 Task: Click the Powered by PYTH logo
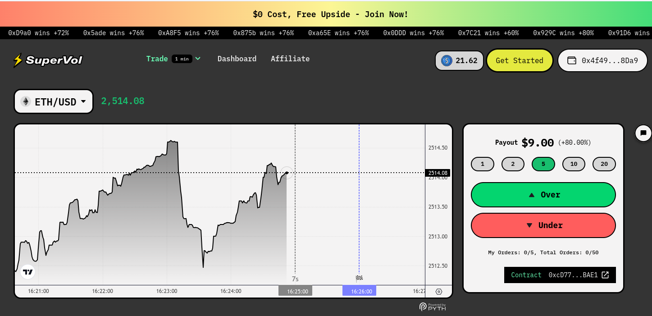point(432,307)
